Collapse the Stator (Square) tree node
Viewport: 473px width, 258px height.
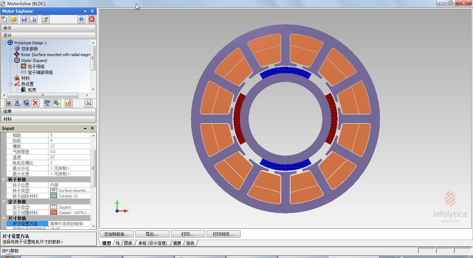[11, 61]
